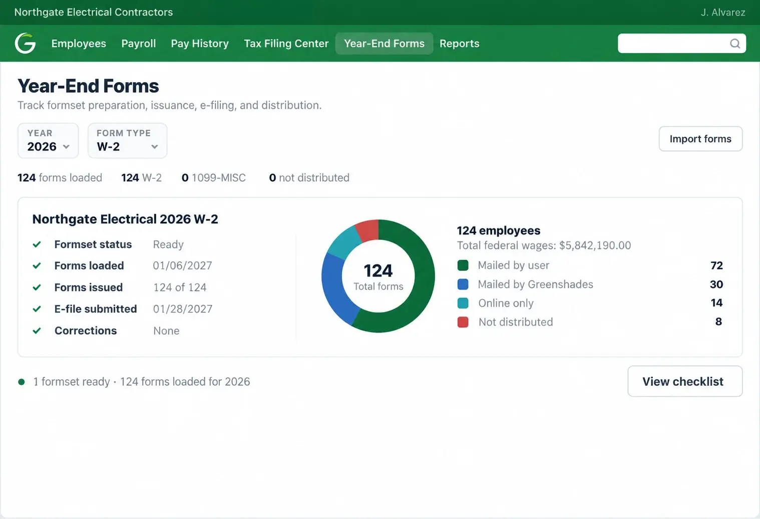Click the green Mailed by user swatch
This screenshot has height=519, width=760.
463,266
